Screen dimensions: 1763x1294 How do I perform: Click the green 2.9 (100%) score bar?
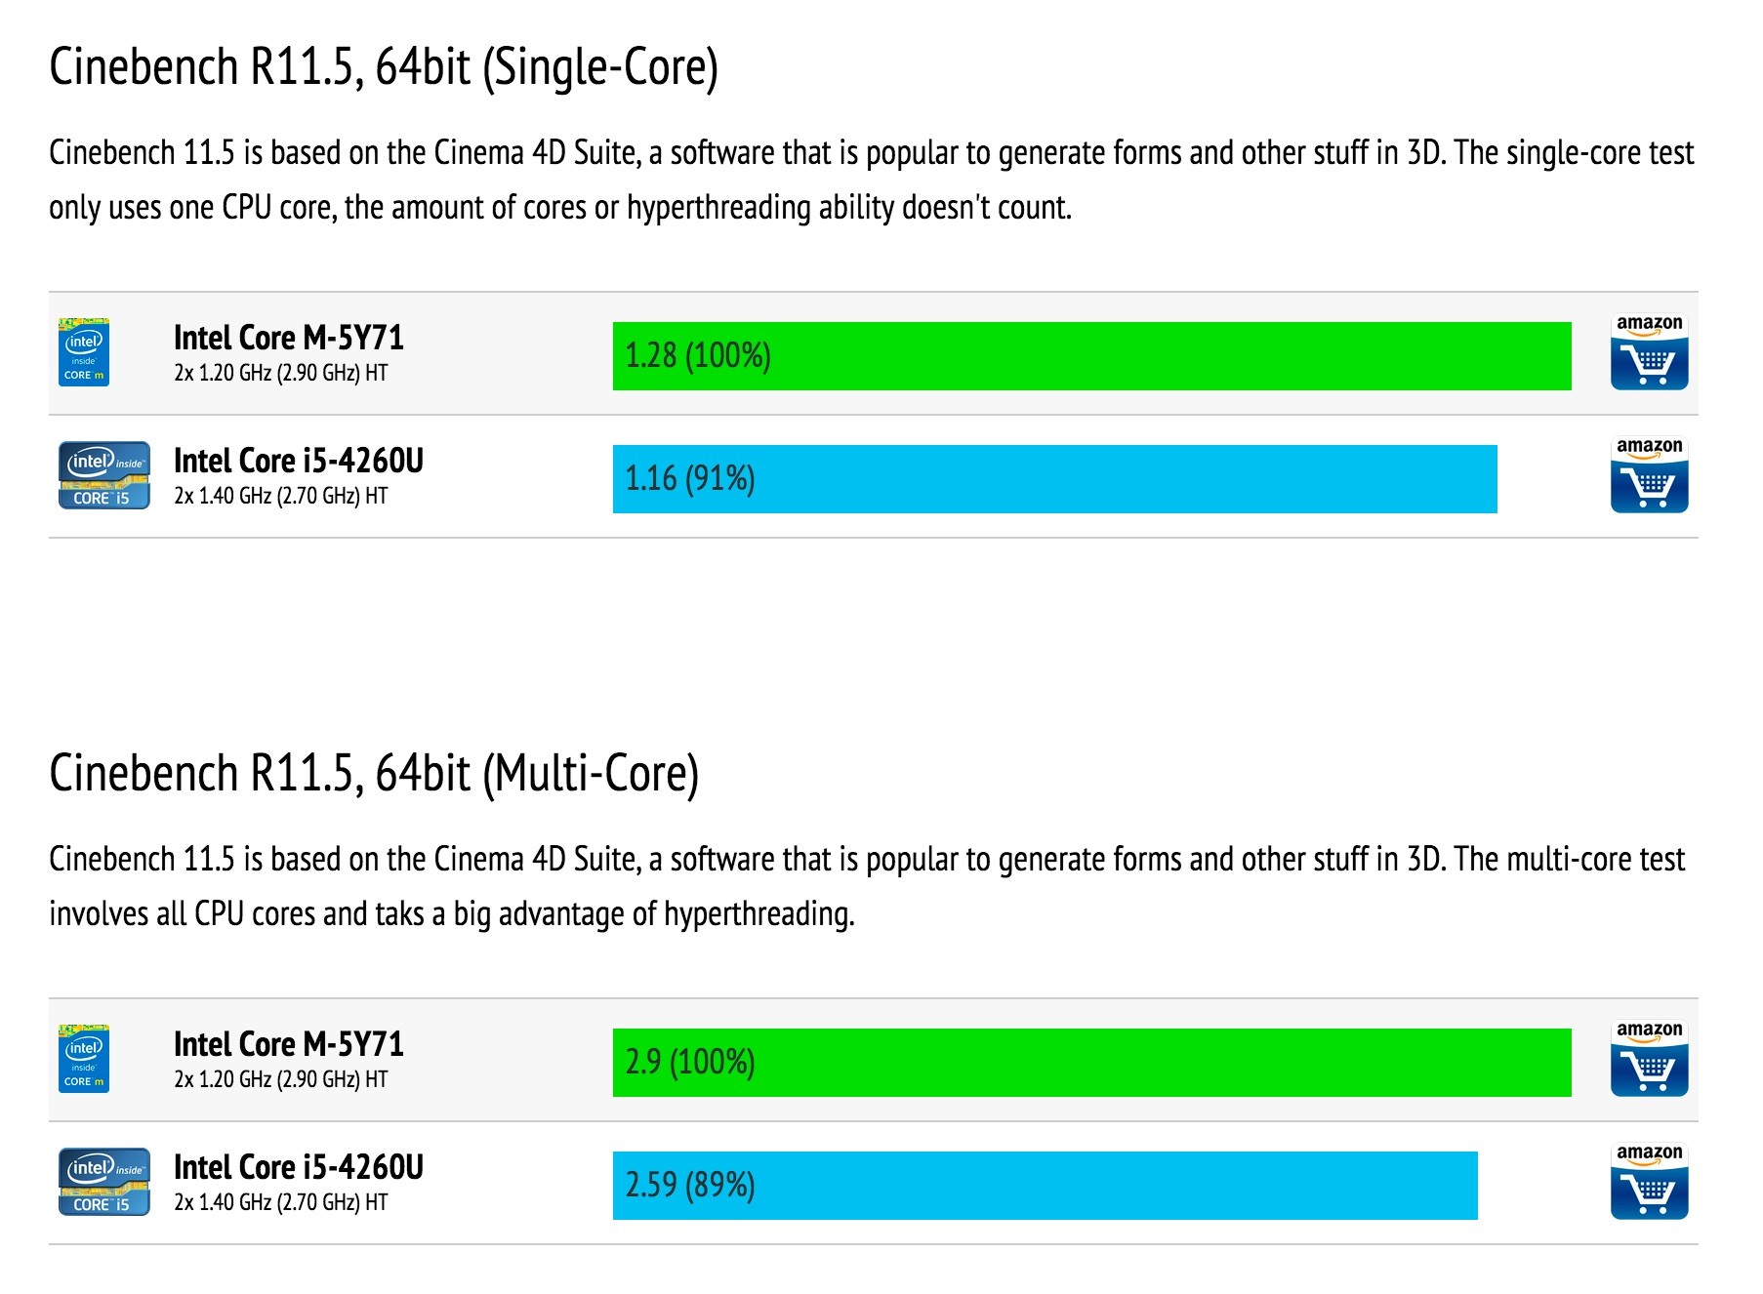pos(1091,1063)
